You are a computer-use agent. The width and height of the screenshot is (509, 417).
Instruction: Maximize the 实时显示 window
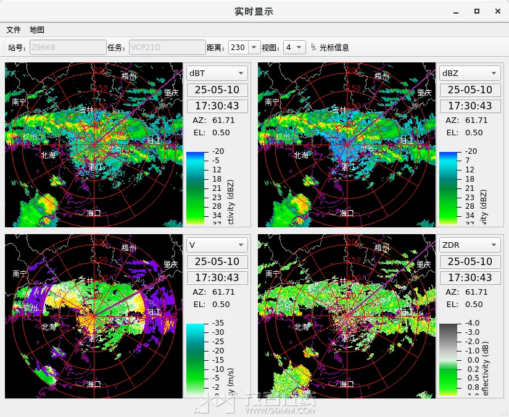point(477,11)
